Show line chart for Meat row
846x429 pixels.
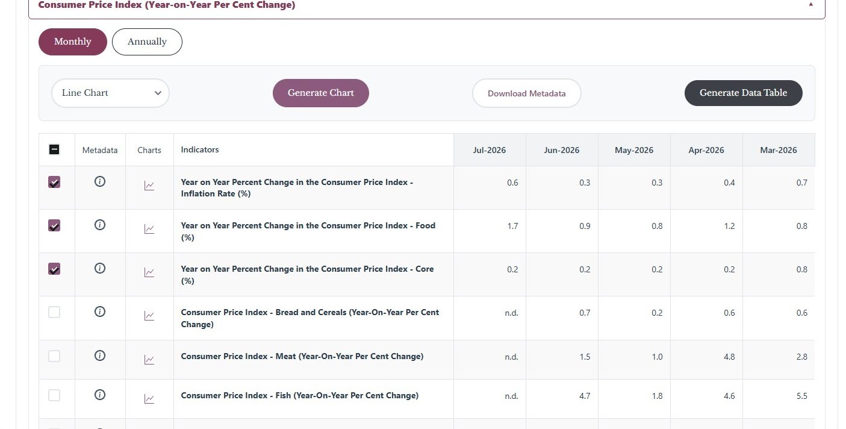pyautogui.click(x=149, y=360)
